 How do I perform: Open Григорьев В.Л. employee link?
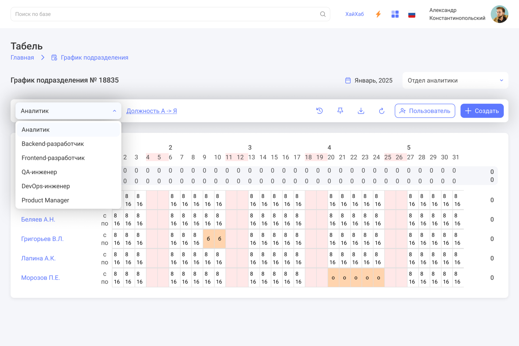coord(42,239)
